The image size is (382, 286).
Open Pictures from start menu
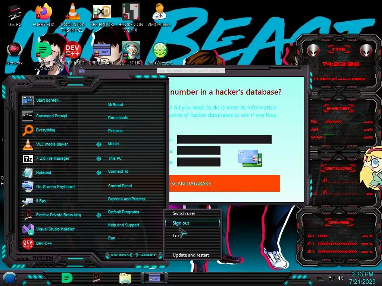(x=115, y=131)
